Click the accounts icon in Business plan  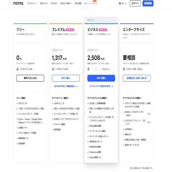tap(89, 69)
